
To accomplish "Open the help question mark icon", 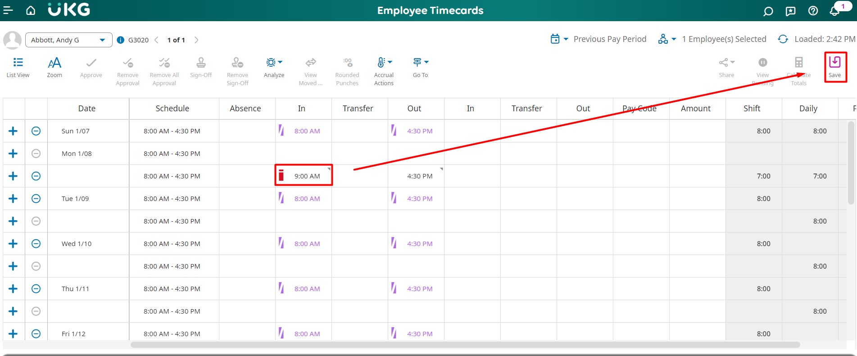I will [813, 11].
